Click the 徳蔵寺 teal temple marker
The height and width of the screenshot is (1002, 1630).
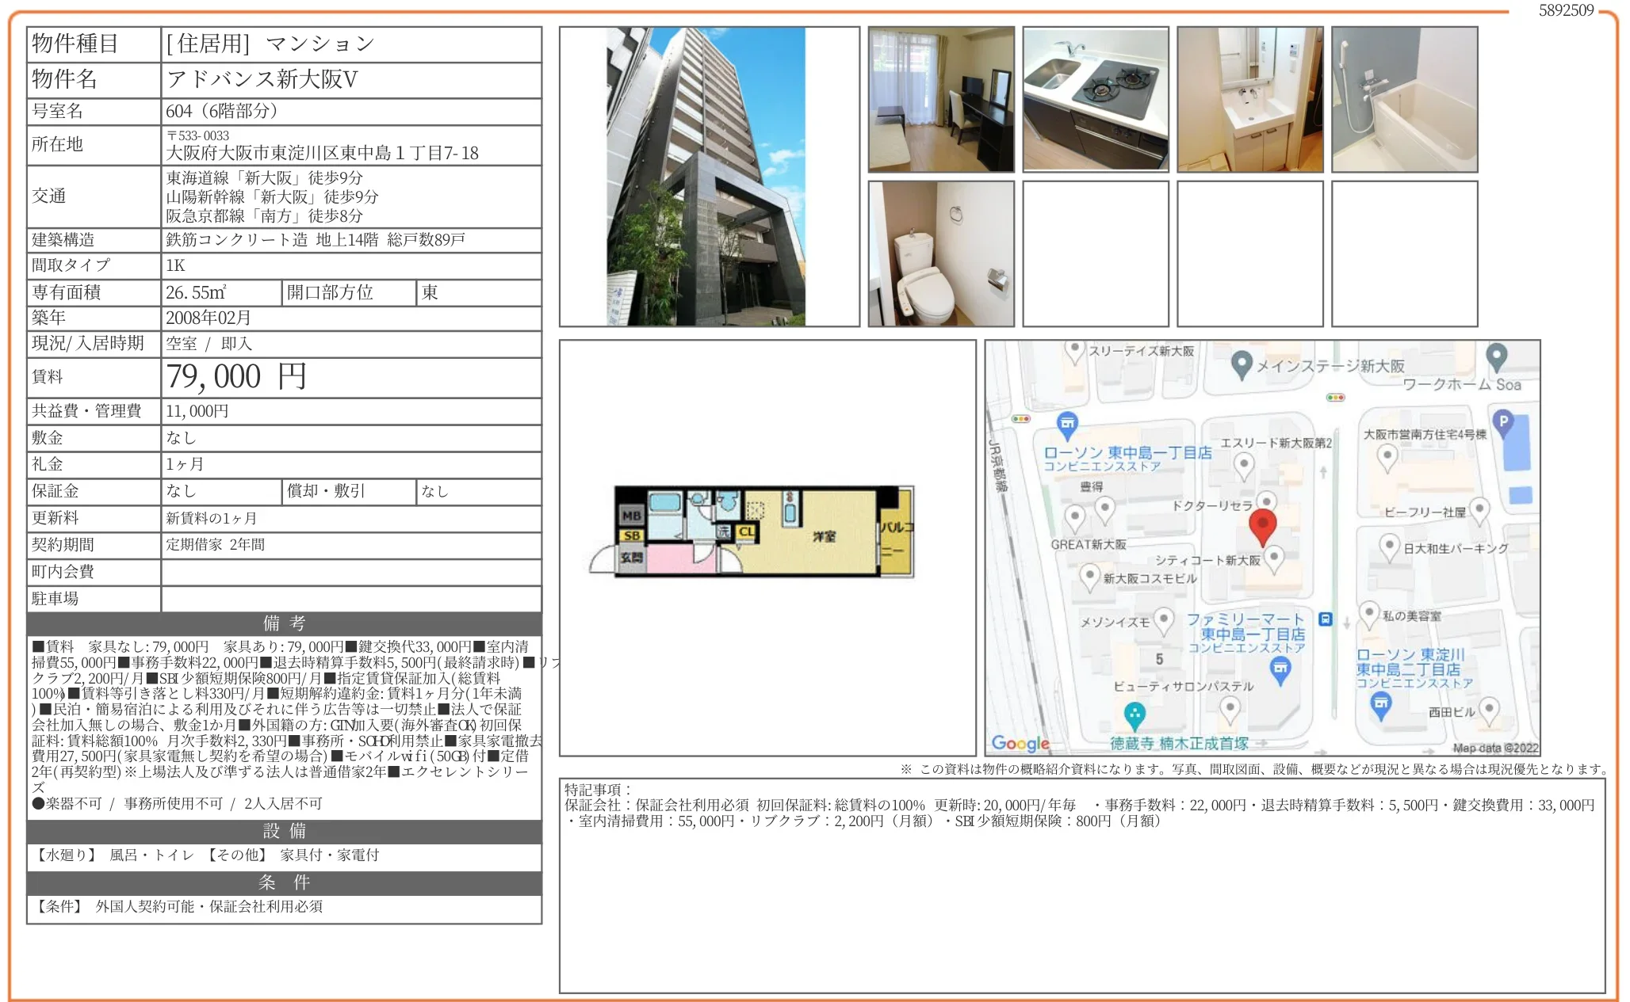(x=1134, y=714)
